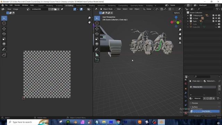The width and height of the screenshot is (222, 125).
Task: Click the navigation gizmo Z axis
Action: click(x=176, y=17)
